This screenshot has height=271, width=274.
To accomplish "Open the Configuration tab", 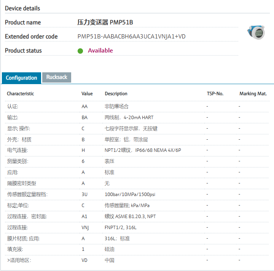I will tap(21, 78).
